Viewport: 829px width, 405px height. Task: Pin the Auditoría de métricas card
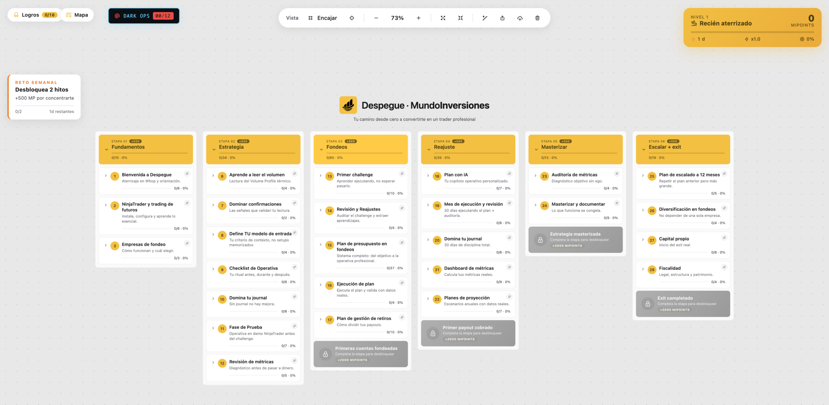[x=617, y=174]
